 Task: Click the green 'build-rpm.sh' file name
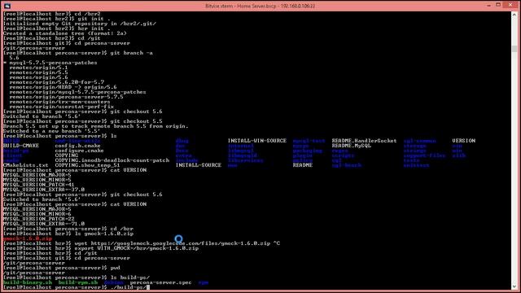click(78, 282)
